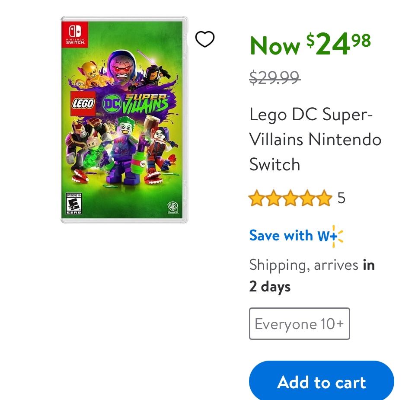The height and width of the screenshot is (400, 415).
Task: Click the WB Games shield logo
Action: tap(172, 207)
